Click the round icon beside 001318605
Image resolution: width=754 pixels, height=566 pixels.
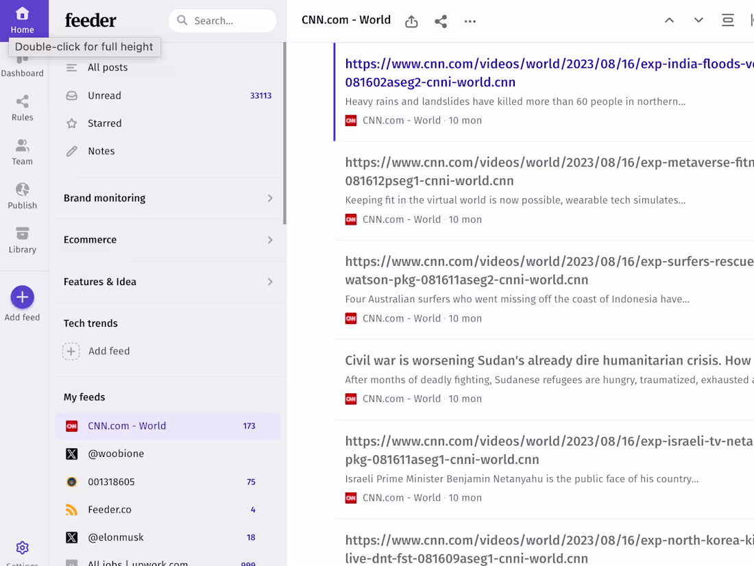click(72, 482)
